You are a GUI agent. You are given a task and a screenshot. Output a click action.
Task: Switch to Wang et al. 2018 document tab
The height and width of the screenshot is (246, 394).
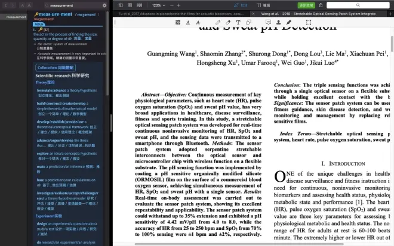coord(318,14)
